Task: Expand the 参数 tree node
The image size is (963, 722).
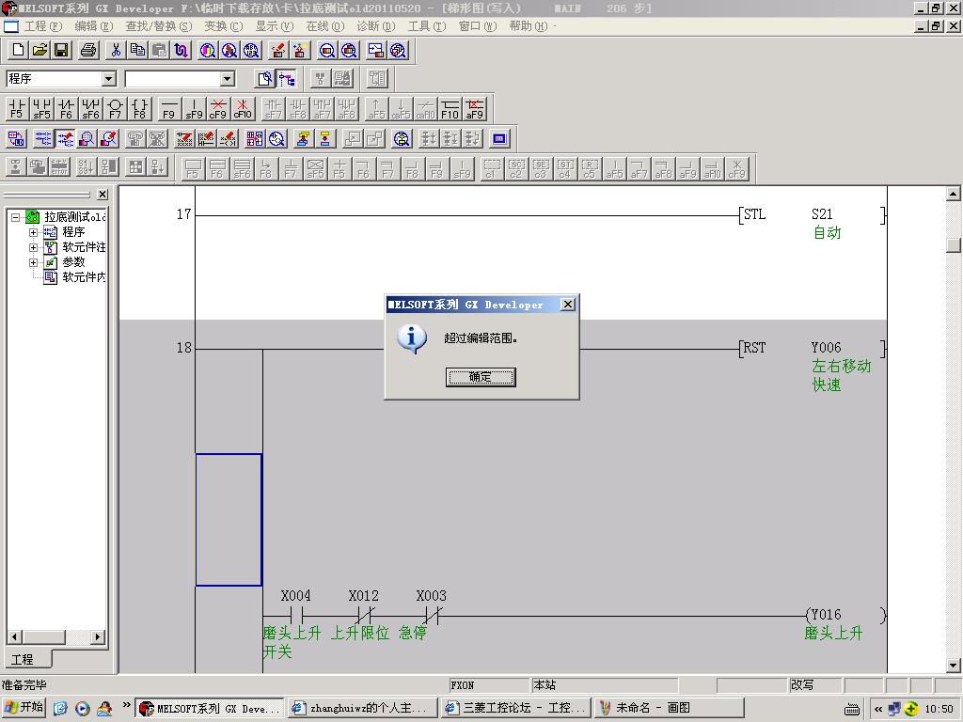Action: [x=34, y=262]
